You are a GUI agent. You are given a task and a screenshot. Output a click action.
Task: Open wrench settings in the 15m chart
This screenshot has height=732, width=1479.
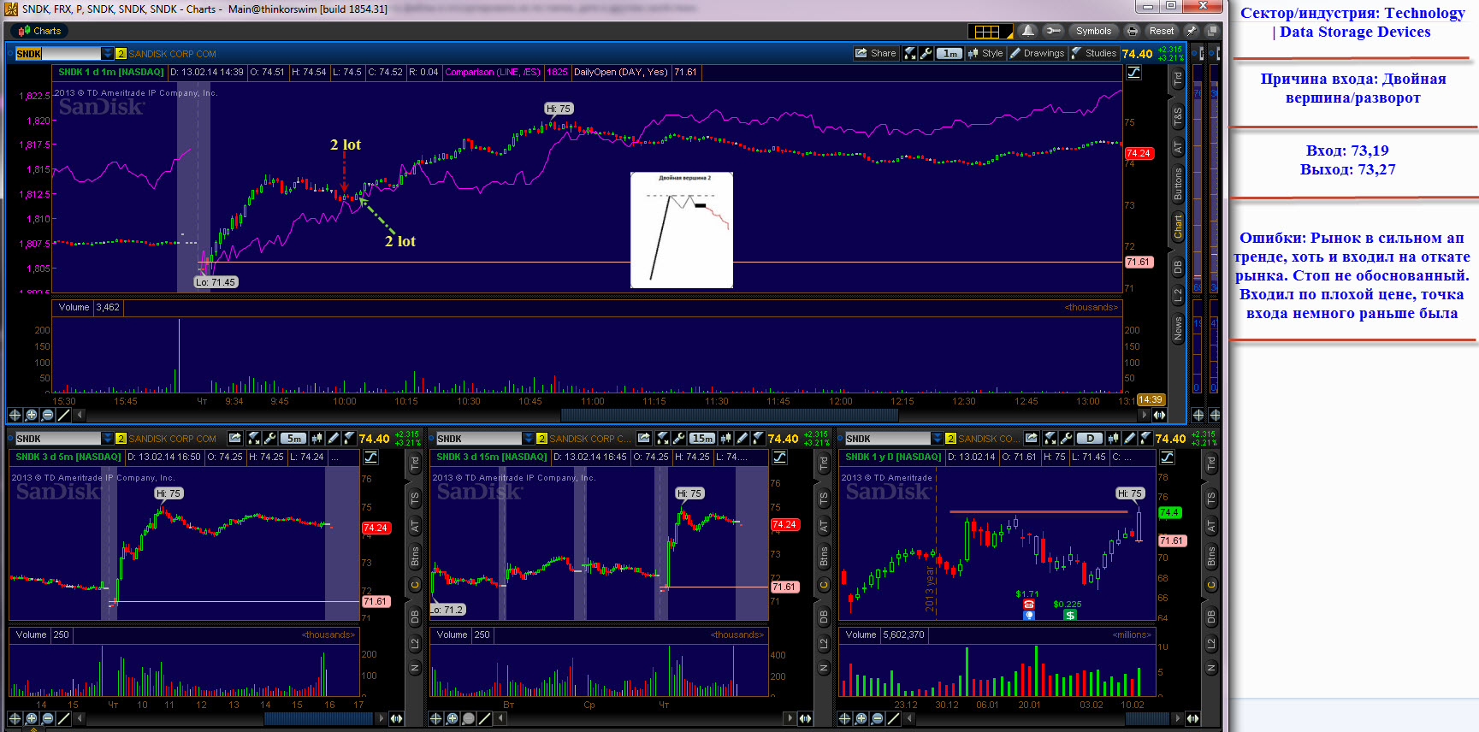tap(679, 438)
